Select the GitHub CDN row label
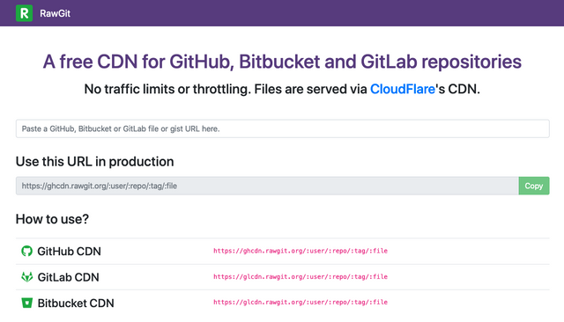 69,252
